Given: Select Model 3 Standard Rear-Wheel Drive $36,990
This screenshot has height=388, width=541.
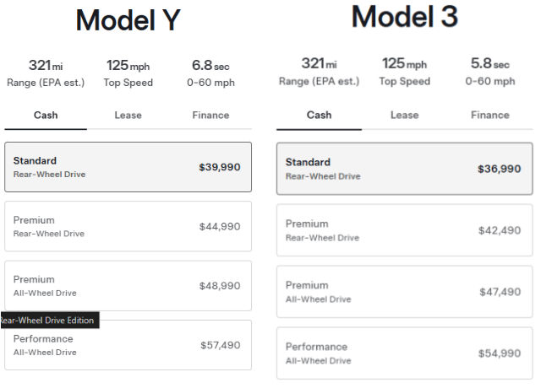Looking at the screenshot, I should (x=404, y=169).
